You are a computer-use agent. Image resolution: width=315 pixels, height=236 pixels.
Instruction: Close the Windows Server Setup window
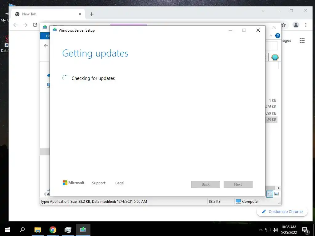[x=258, y=30]
